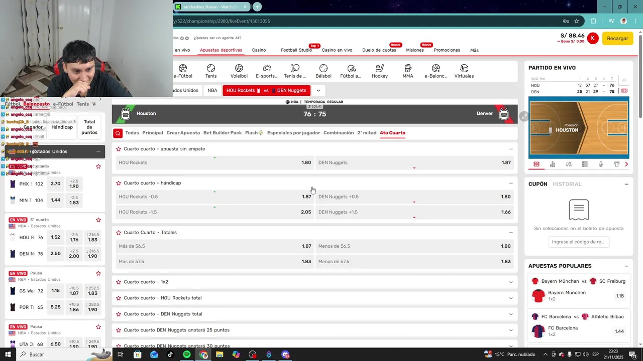Expand the Cuarto cuarto 1x2 market
Screen dimensions: 643x361
pyautogui.click(x=511, y=282)
